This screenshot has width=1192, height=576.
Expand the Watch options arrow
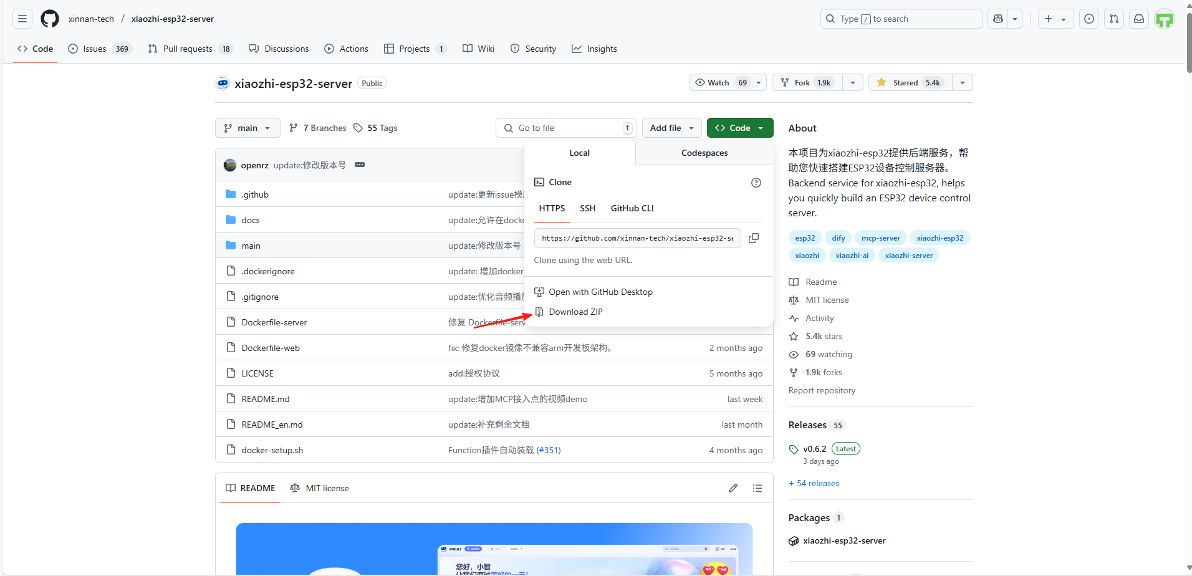(x=759, y=82)
